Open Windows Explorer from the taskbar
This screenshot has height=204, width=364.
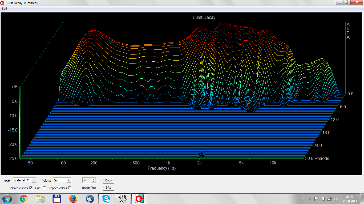point(40,199)
